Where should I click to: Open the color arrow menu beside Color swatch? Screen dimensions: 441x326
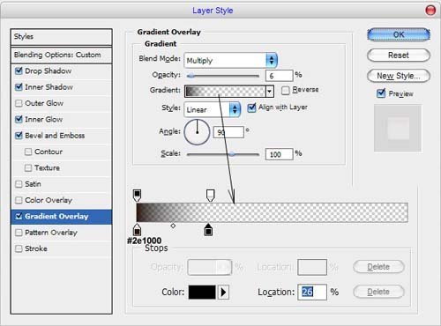(223, 293)
